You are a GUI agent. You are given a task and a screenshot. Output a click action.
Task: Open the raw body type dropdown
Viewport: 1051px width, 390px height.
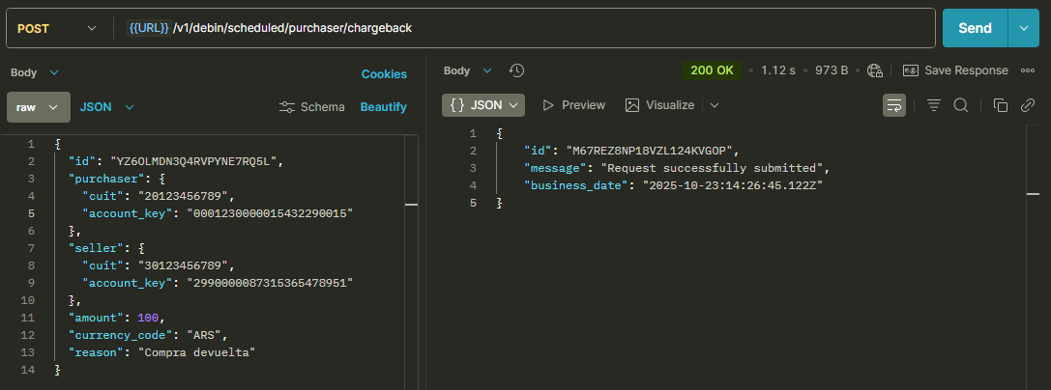tap(39, 107)
